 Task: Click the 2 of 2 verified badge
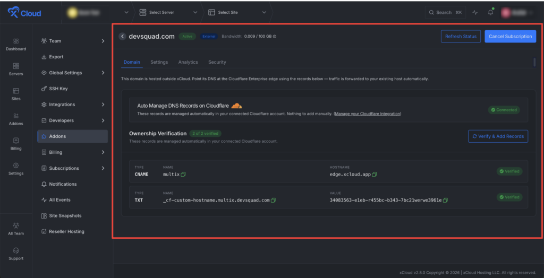pos(206,134)
